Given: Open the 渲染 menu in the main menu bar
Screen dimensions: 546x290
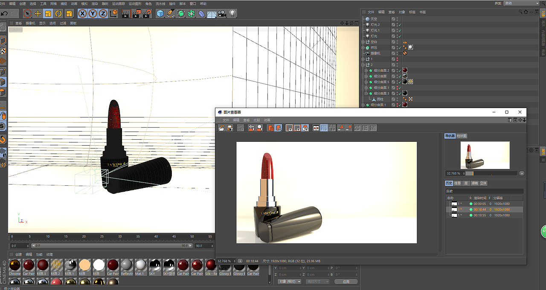Looking at the screenshot, I should (x=94, y=3).
